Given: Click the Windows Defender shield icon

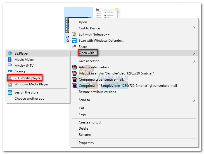Looking at the screenshot, I should pos(74,41).
